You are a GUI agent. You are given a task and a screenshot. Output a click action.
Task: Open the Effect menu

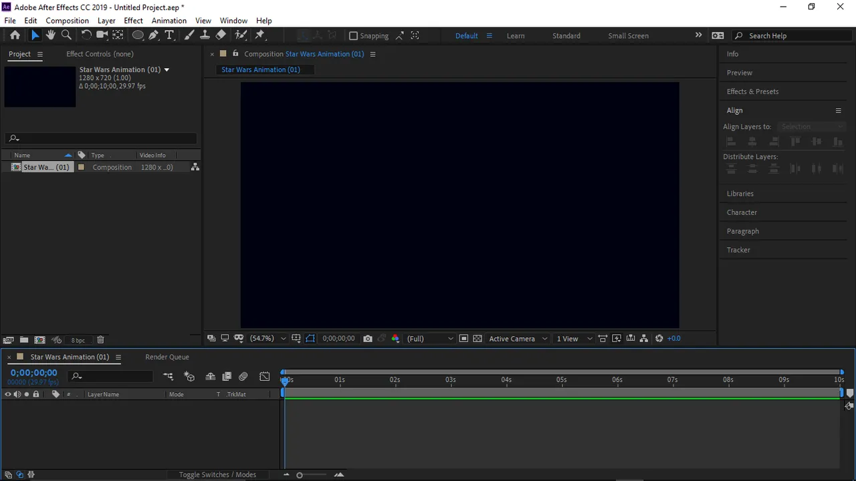pyautogui.click(x=134, y=21)
